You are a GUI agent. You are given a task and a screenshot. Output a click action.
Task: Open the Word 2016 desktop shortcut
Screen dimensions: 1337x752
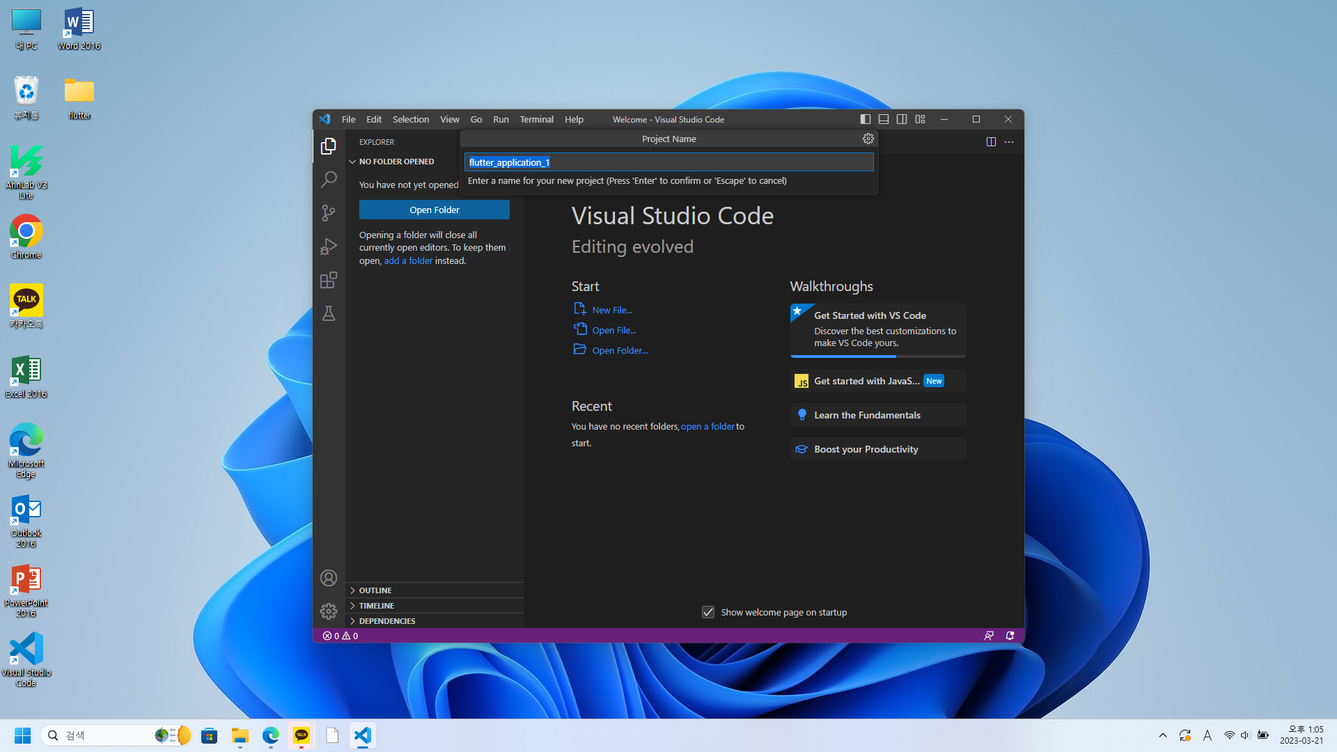pyautogui.click(x=79, y=28)
